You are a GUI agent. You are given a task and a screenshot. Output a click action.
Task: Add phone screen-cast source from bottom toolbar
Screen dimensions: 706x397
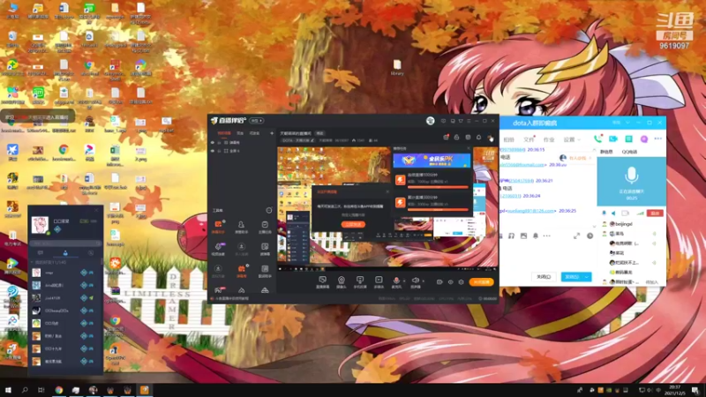tap(360, 282)
